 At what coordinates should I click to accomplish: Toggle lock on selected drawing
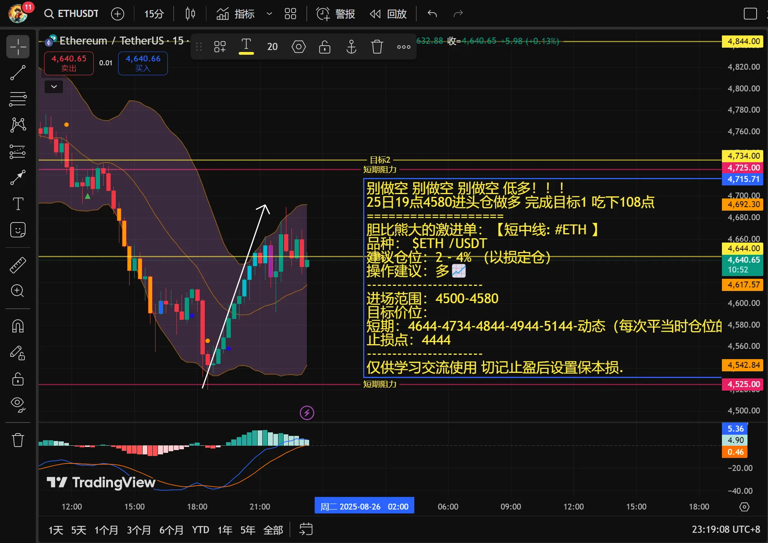(x=325, y=47)
